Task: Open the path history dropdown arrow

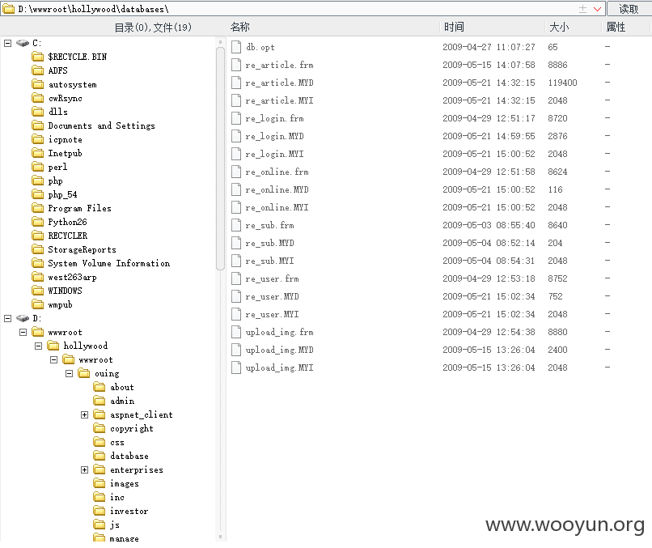Action: click(597, 9)
